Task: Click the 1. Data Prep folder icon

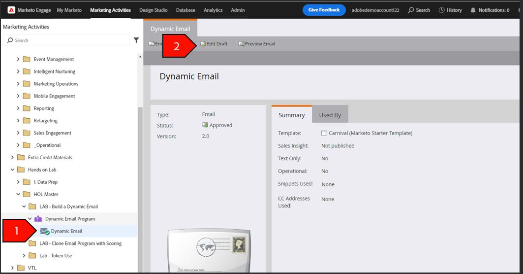Action: (x=27, y=182)
